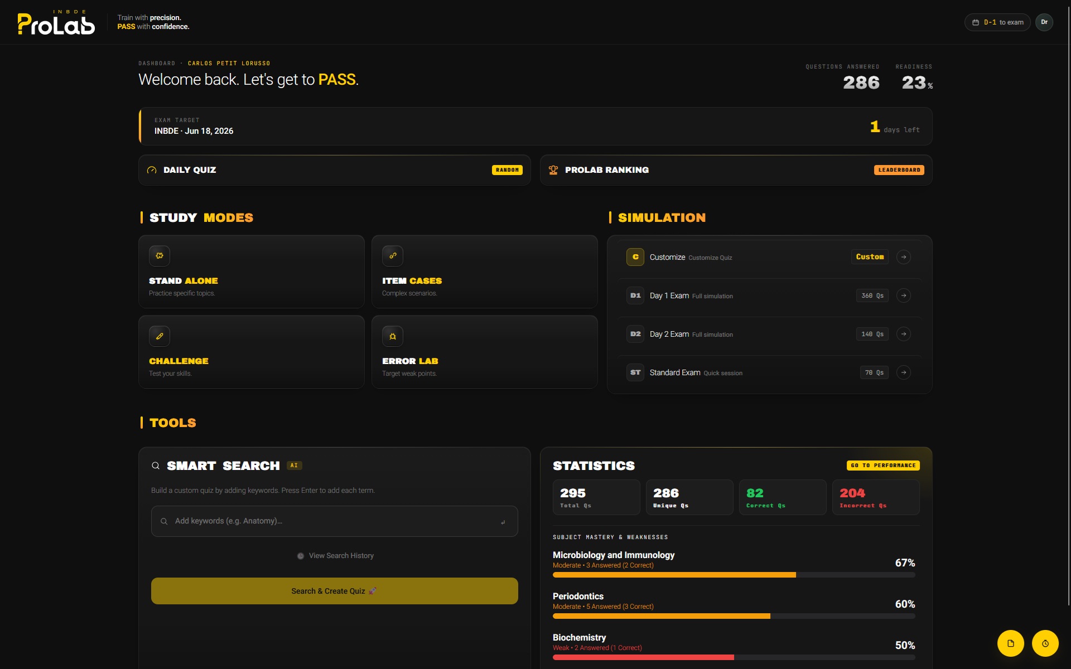Image resolution: width=1071 pixels, height=669 pixels.
Task: Click the AI badge next to Smart Search
Action: (x=294, y=466)
